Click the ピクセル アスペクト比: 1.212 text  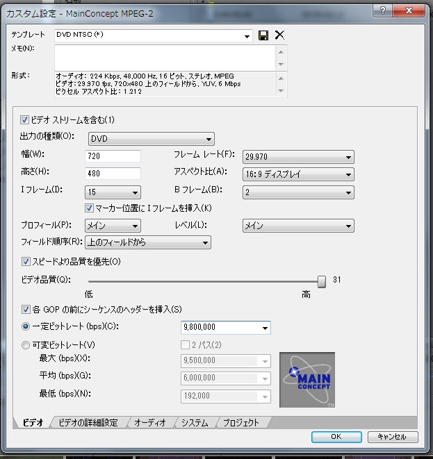99,92
